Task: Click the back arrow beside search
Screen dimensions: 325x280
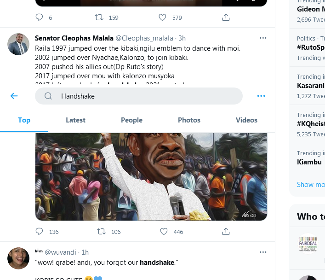Action: coord(14,96)
